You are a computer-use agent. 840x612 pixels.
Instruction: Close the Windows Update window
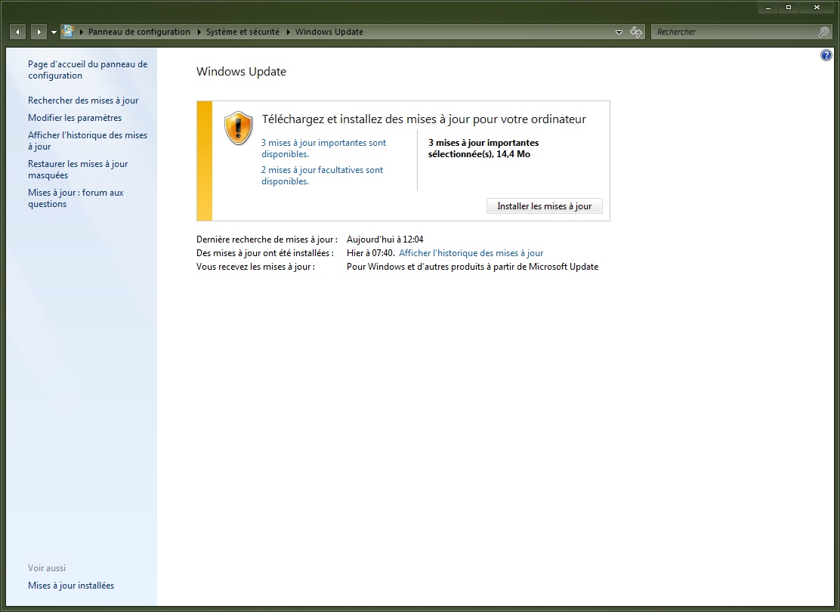point(817,8)
